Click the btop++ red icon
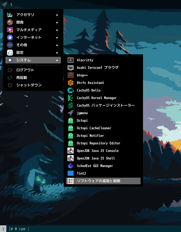This screenshot has height=232, width=181. coord(71,75)
